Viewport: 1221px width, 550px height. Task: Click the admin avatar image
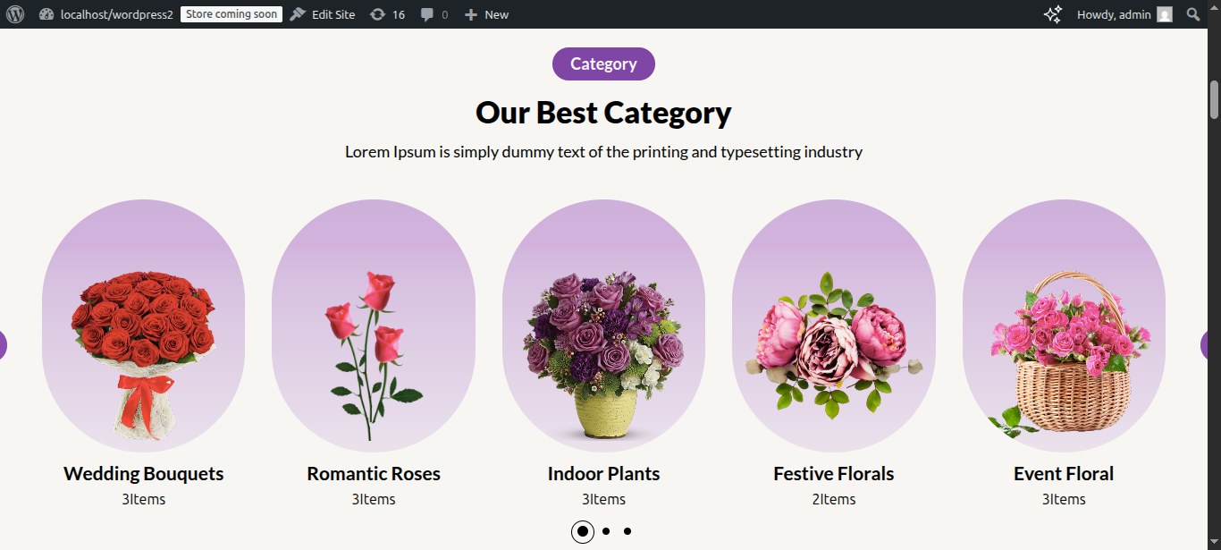(1164, 14)
